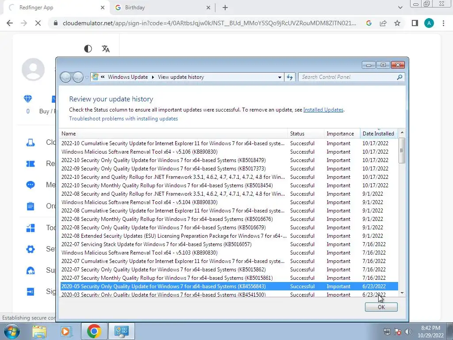Sort by the Status column header
The width and height of the screenshot is (453, 340).
point(306,134)
